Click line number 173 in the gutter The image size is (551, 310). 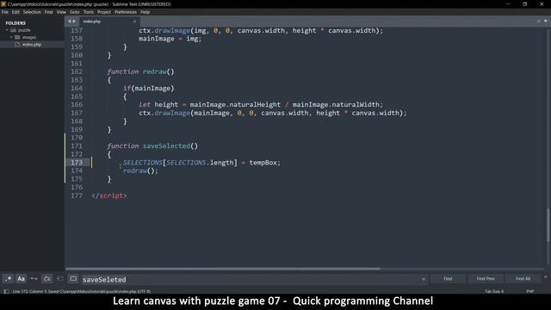pos(77,163)
